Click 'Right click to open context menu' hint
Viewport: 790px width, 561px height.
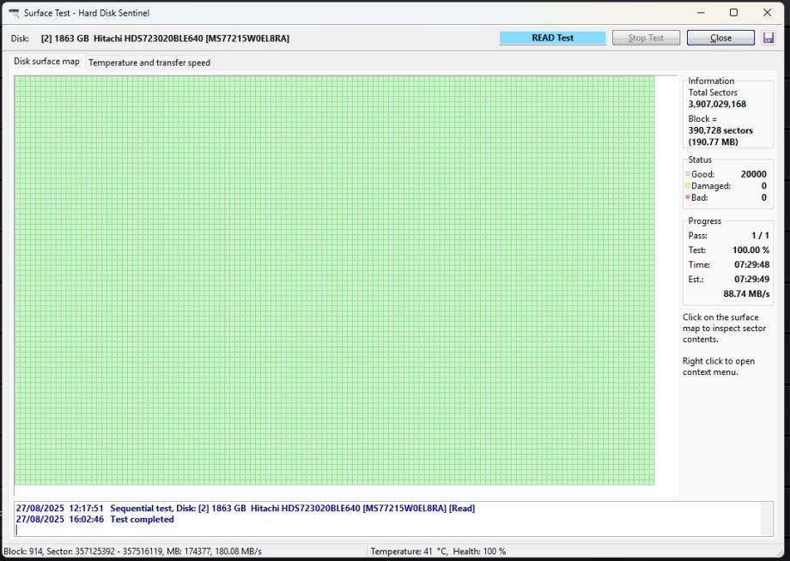click(x=719, y=366)
